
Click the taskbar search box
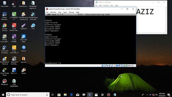point(28,95)
